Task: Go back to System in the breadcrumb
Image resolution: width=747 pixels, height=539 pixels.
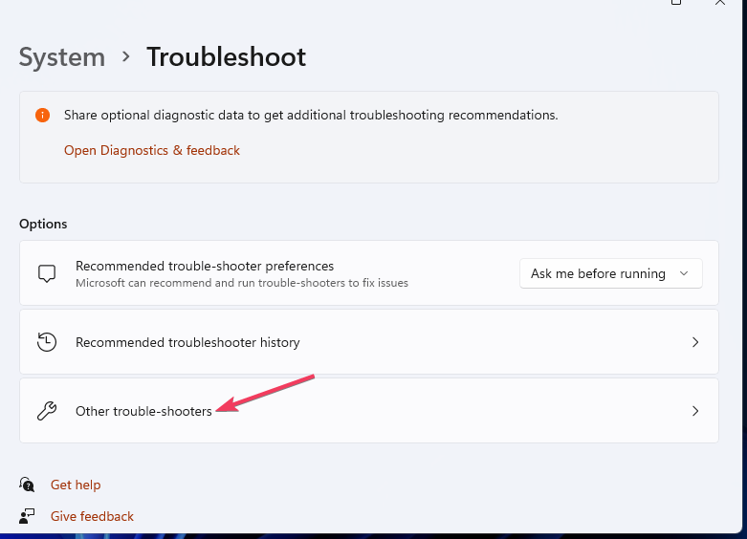Action: pos(62,56)
